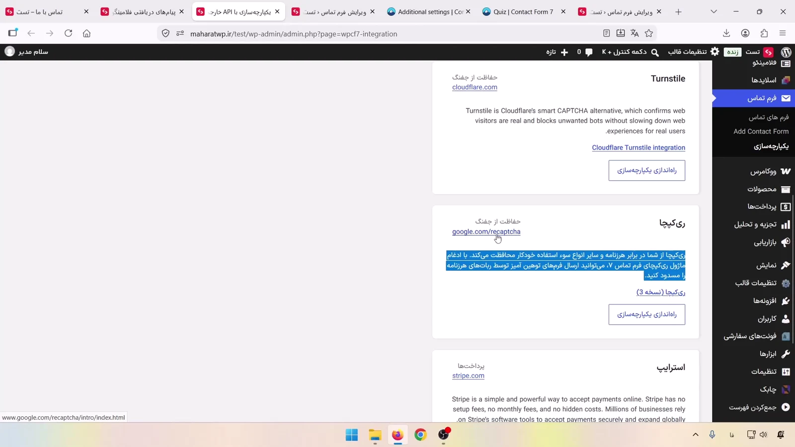The image size is (795, 447).
Task: Reload the current browser page
Action: click(68, 33)
